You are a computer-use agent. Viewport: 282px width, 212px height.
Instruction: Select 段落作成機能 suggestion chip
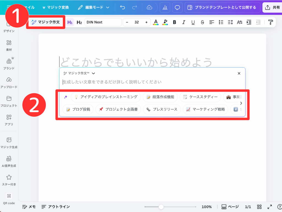coord(160,97)
